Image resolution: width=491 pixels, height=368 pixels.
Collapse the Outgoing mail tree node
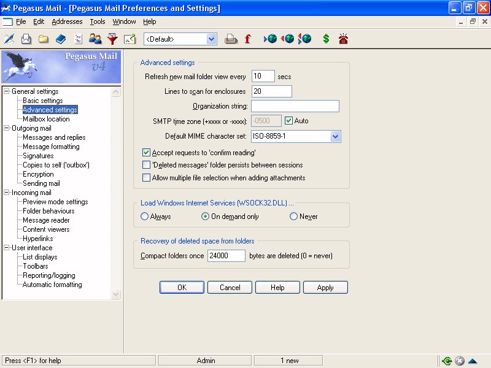tap(7, 128)
